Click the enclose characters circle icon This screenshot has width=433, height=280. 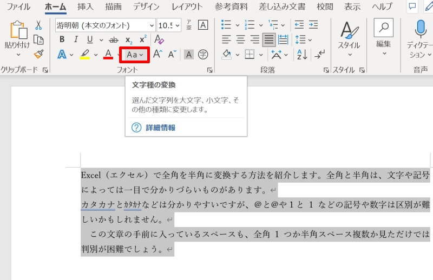pyautogui.click(x=203, y=55)
